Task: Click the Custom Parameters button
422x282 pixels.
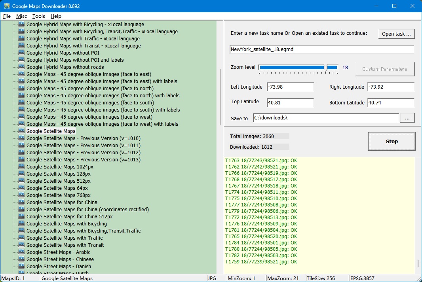Action: [385, 69]
